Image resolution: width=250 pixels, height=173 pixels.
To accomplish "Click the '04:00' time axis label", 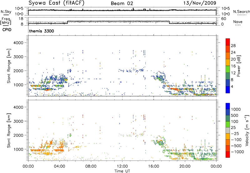I will (59, 166).
